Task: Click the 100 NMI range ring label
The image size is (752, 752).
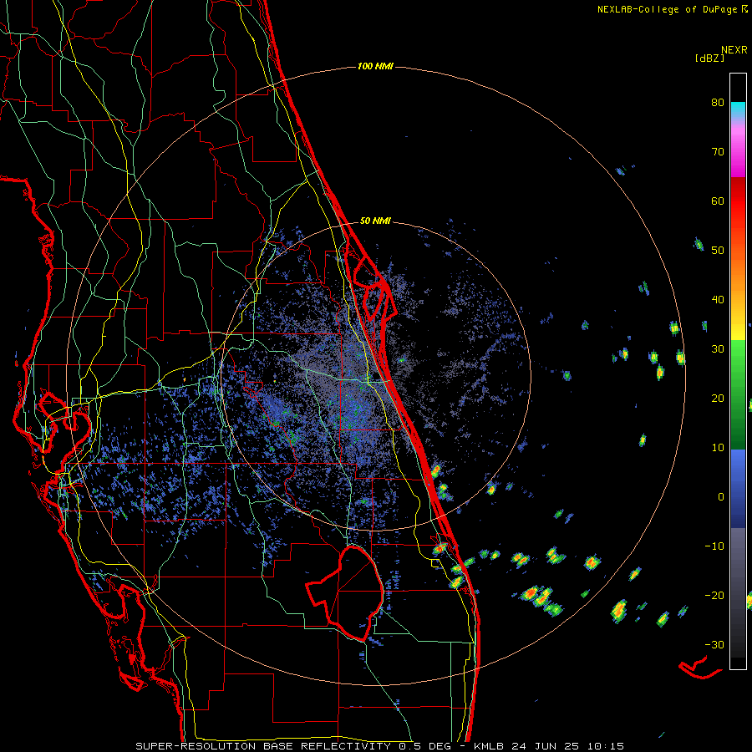Action: click(x=375, y=66)
